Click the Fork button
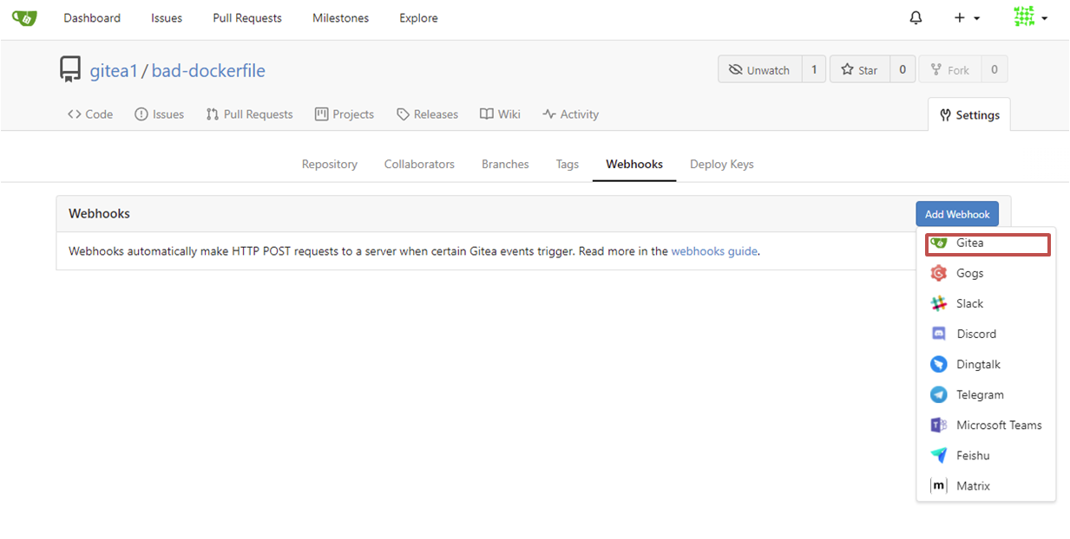This screenshot has height=539, width=1070. [x=950, y=69]
